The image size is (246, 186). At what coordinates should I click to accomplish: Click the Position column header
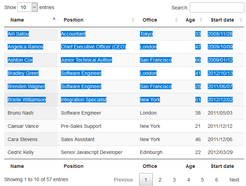pyautogui.click(x=73, y=20)
